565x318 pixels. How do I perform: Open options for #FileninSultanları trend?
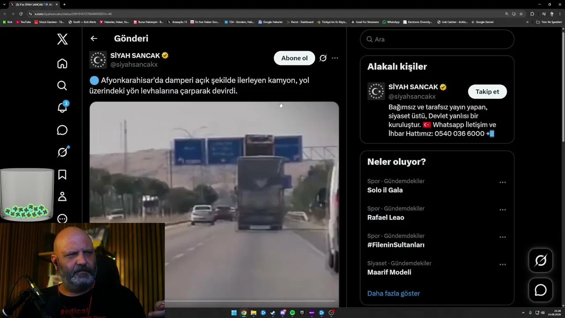[502, 237]
